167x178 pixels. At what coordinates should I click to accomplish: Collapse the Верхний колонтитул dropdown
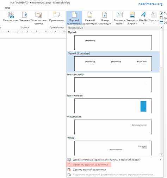pyautogui.click(x=74, y=18)
